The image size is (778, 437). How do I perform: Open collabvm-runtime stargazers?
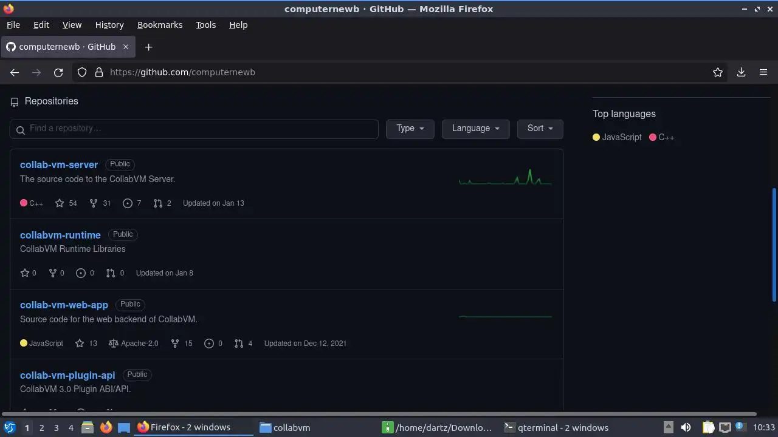click(x=29, y=273)
